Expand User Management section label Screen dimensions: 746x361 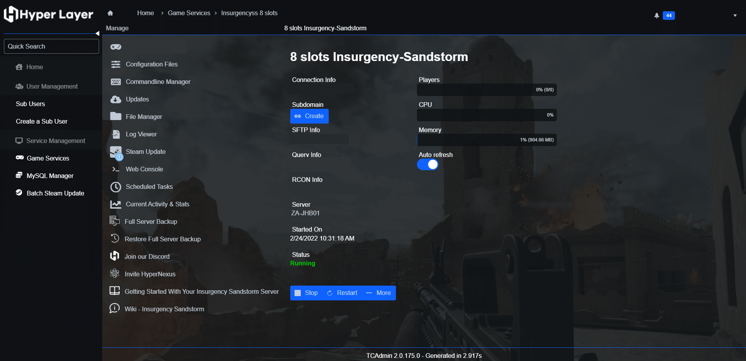point(52,86)
